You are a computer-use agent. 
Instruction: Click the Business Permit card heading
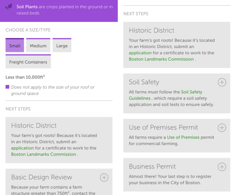(152, 166)
